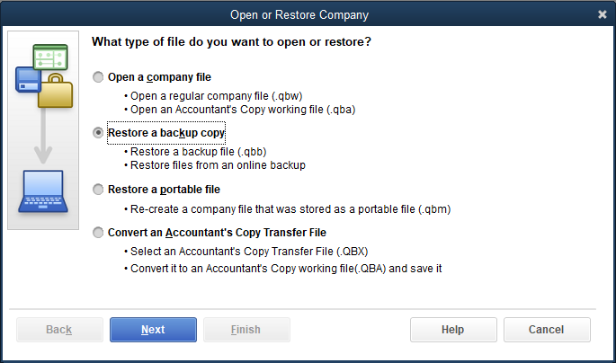Viewport: 616px width, 363px height.
Task: Close the Open or Restore Company dialog
Action: tap(603, 14)
